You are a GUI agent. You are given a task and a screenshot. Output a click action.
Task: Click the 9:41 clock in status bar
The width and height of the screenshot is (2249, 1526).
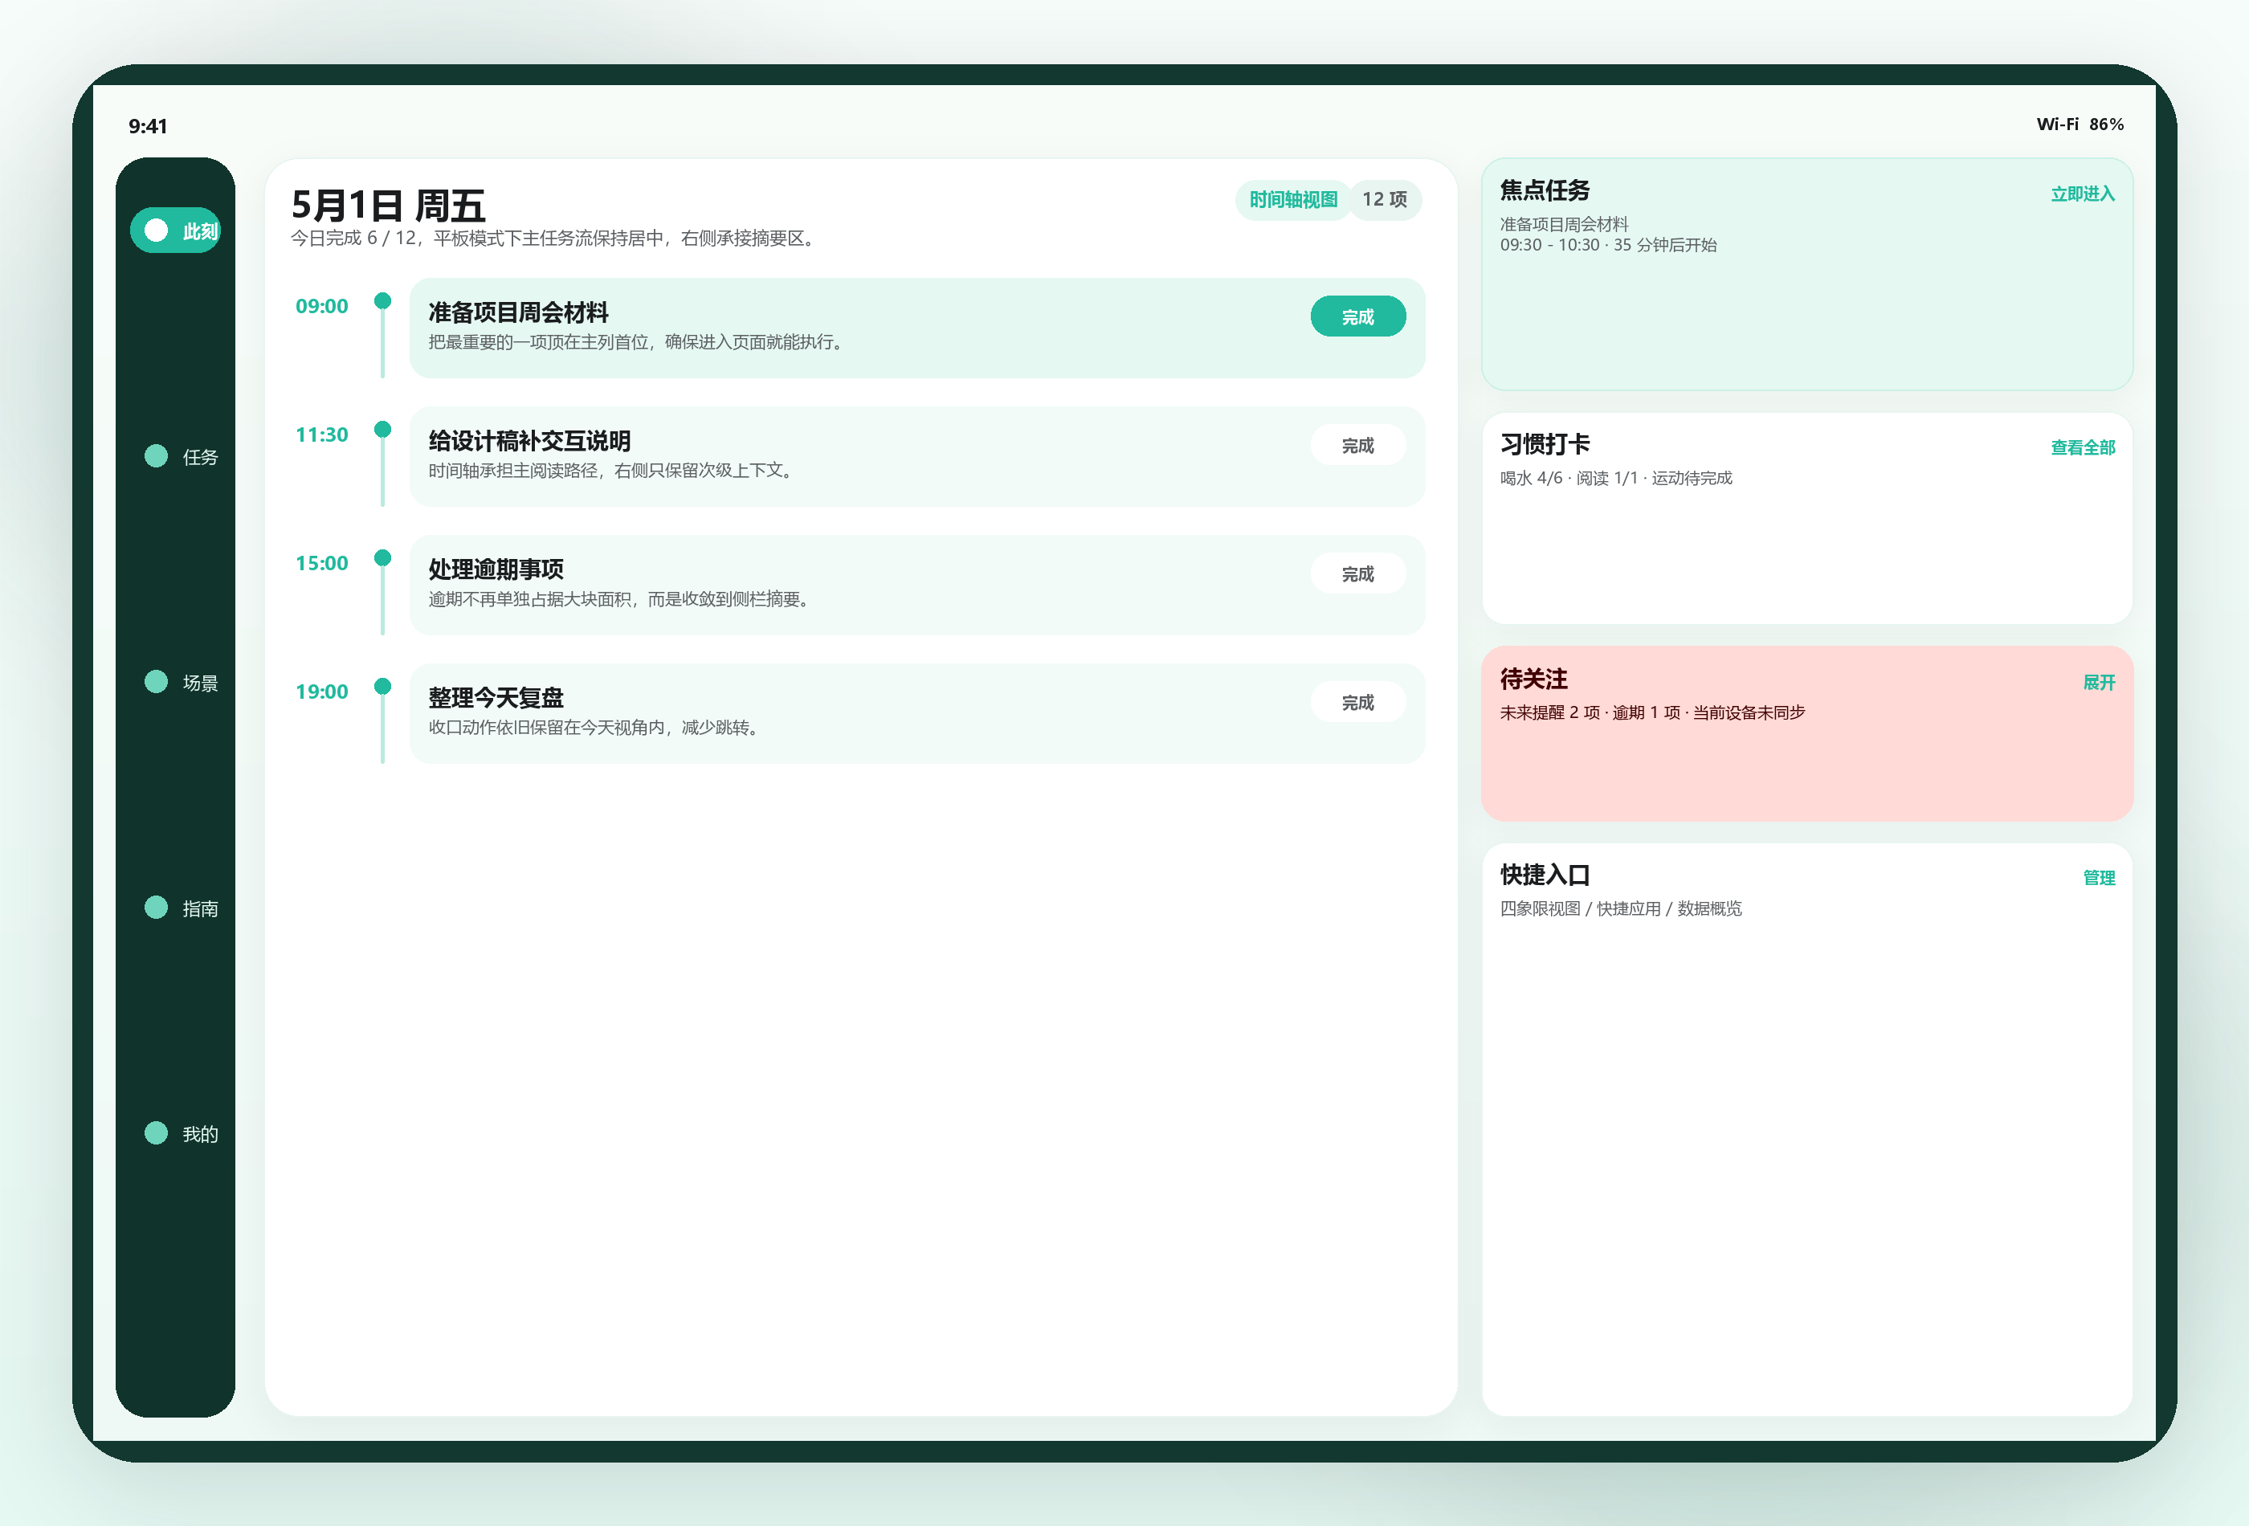coord(148,126)
